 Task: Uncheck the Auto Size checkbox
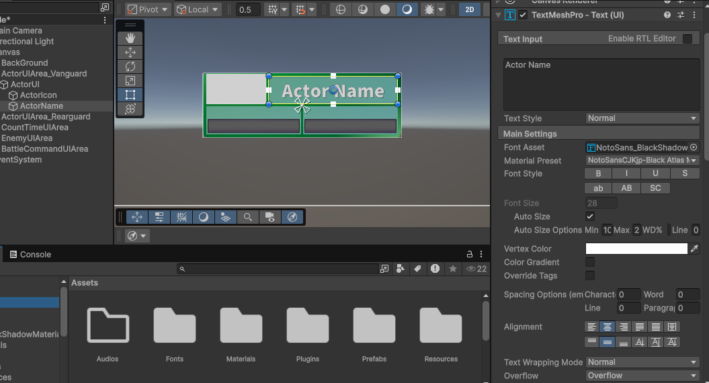590,216
